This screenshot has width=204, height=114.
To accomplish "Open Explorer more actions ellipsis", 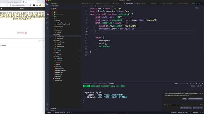I will pyautogui.click(x=78, y=3).
